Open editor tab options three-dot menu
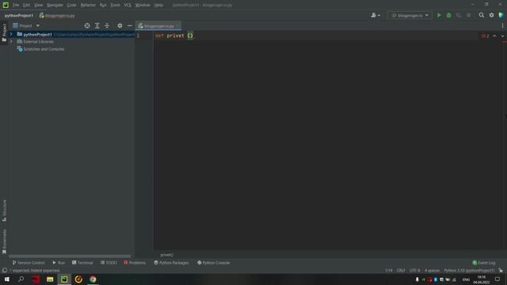The image size is (507, 285). [502, 25]
